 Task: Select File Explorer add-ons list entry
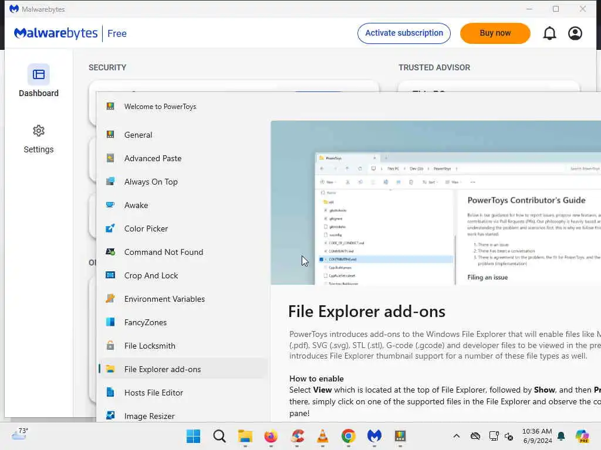click(184, 369)
